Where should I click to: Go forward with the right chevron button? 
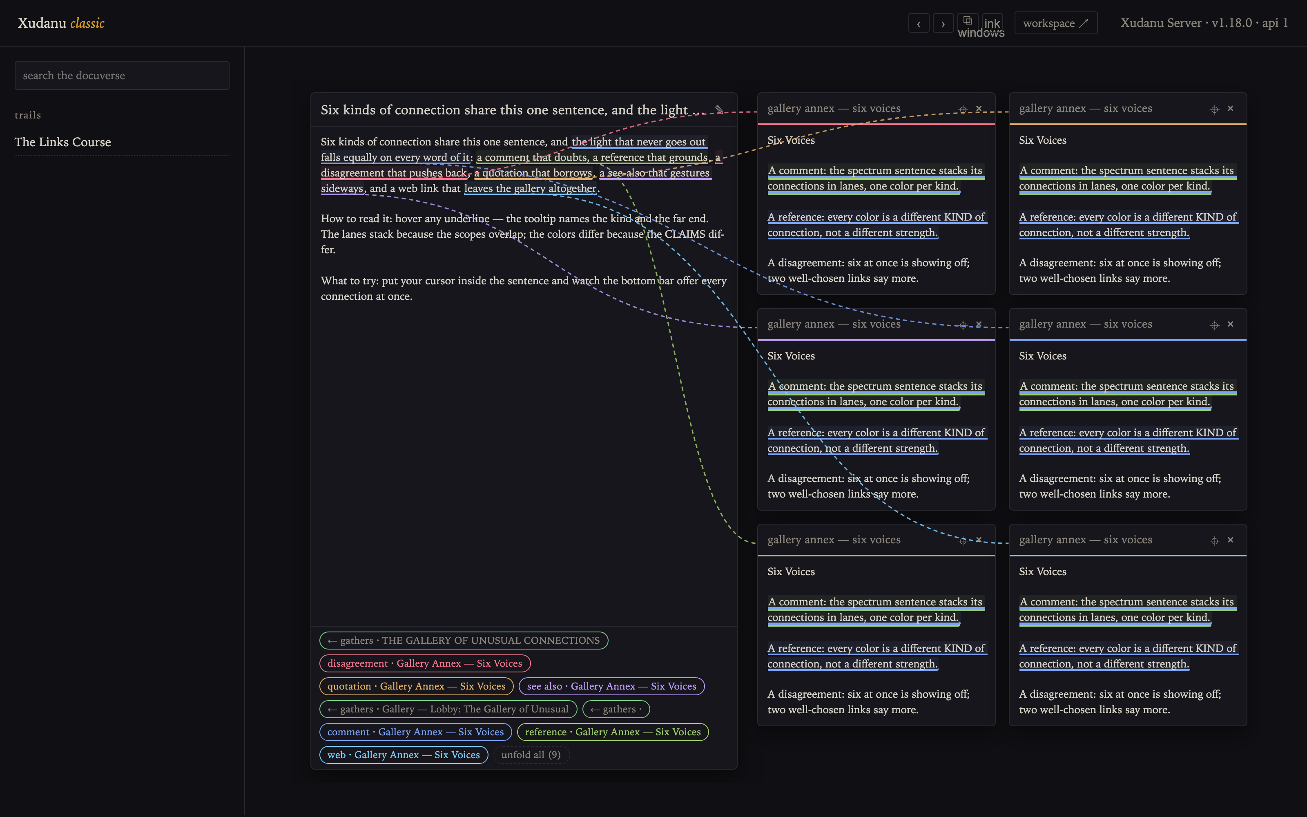pyautogui.click(x=943, y=23)
